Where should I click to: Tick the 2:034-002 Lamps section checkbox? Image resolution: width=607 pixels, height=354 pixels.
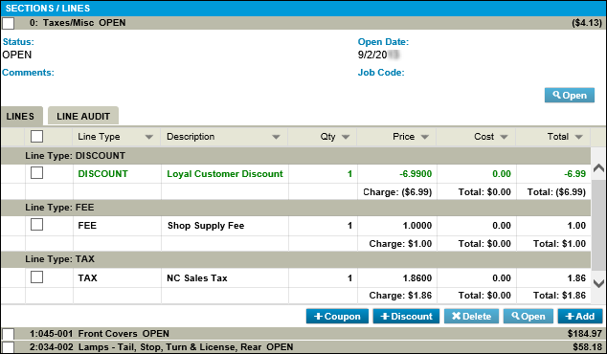click(8, 347)
